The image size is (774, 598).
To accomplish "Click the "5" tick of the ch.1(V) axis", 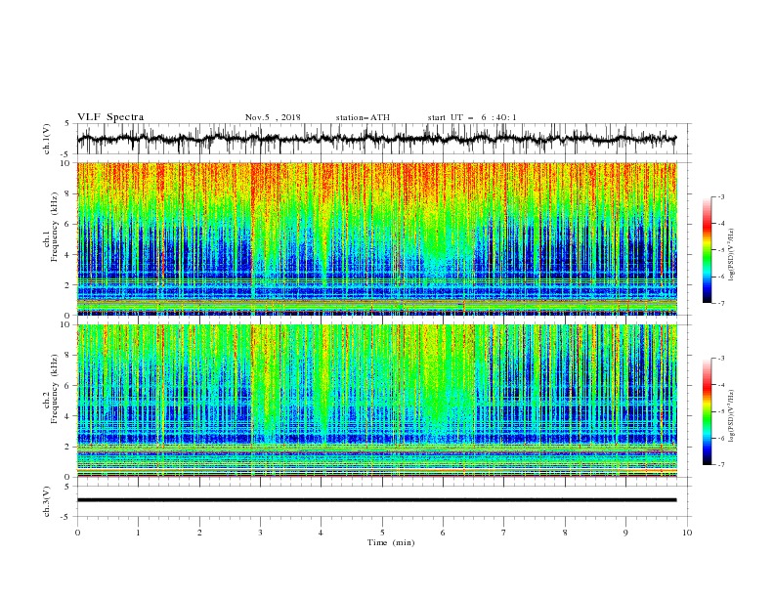I will [66, 123].
